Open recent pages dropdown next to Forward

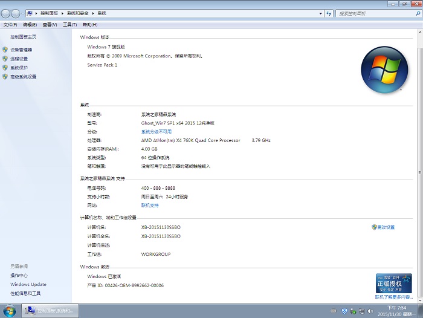coord(23,13)
